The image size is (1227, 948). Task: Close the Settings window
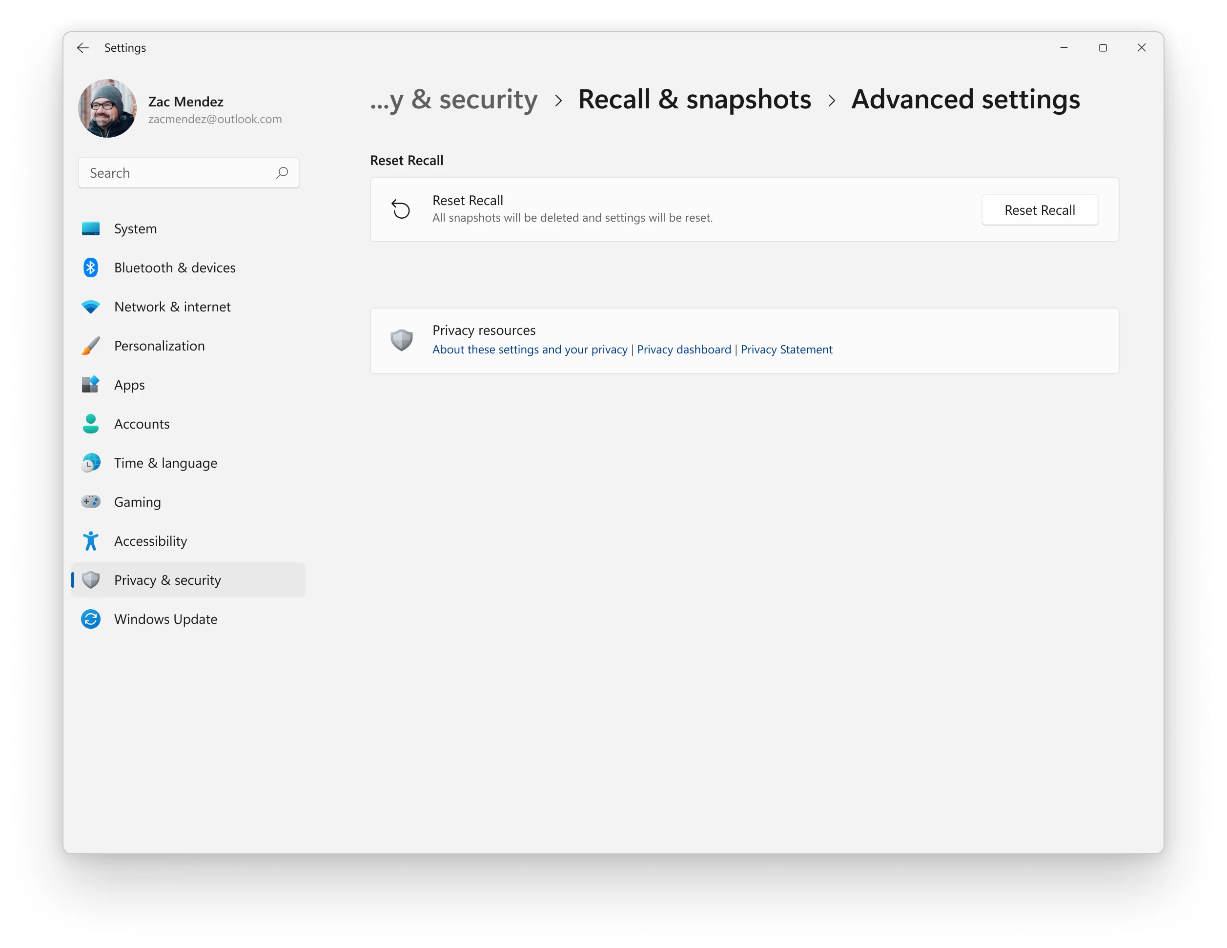1141,48
